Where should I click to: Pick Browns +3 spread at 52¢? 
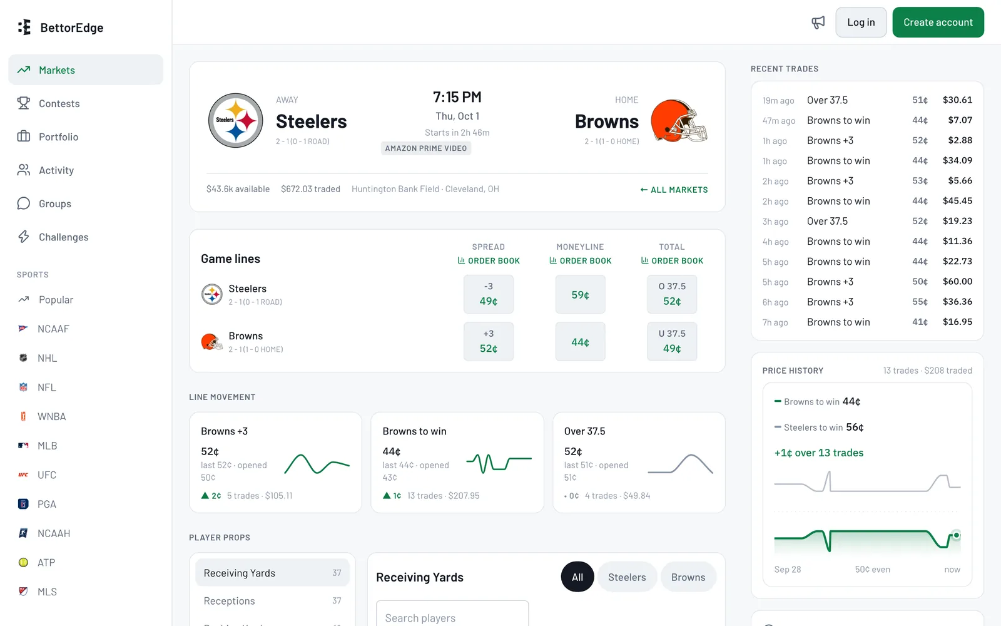point(489,342)
